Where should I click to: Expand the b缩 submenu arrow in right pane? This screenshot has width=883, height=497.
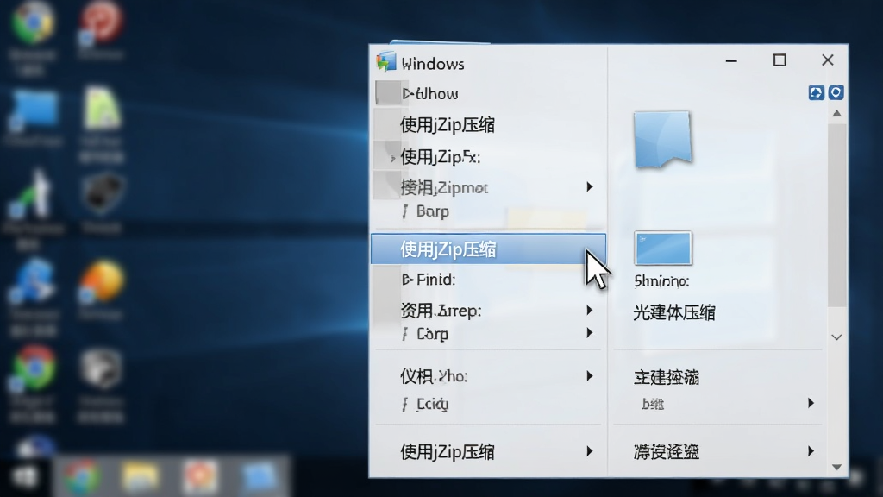point(811,403)
